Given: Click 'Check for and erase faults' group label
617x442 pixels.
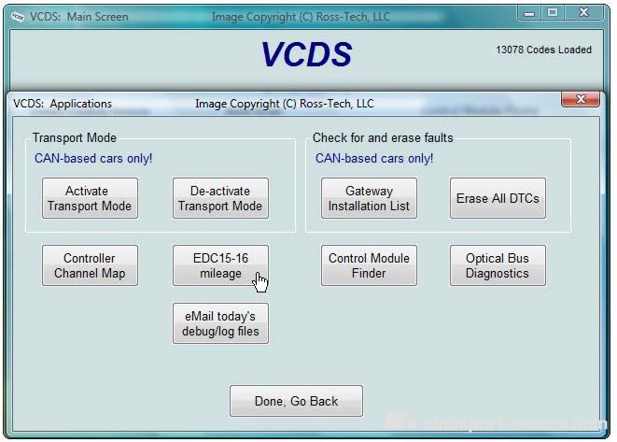Looking at the screenshot, I should coord(383,138).
